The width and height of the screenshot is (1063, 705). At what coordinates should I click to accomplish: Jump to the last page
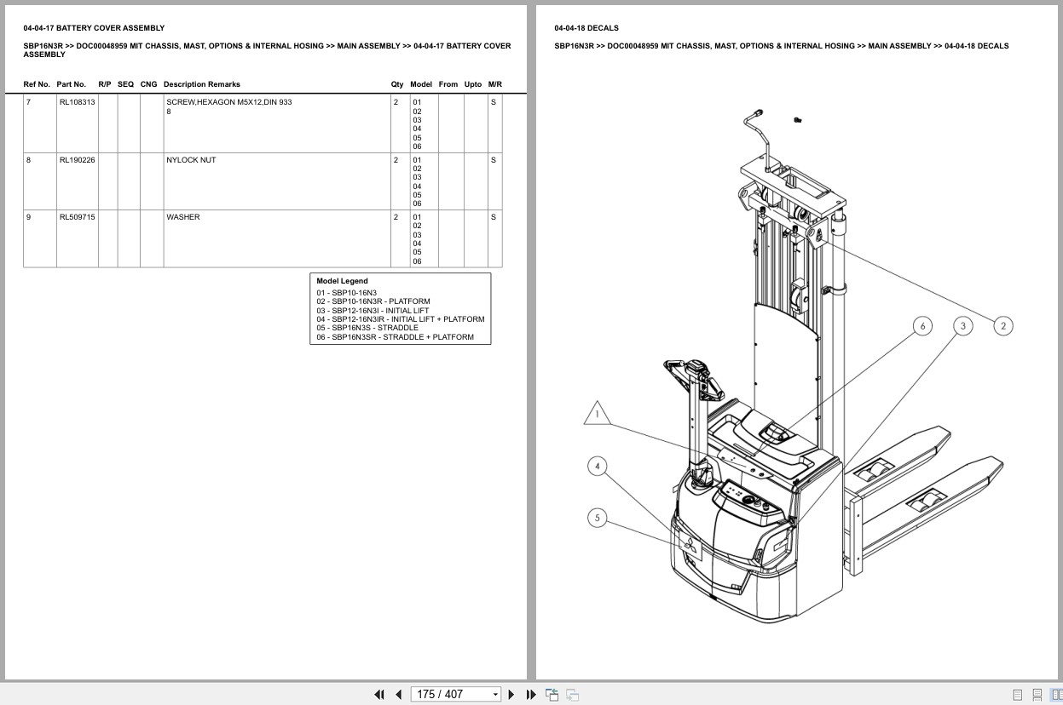(531, 694)
